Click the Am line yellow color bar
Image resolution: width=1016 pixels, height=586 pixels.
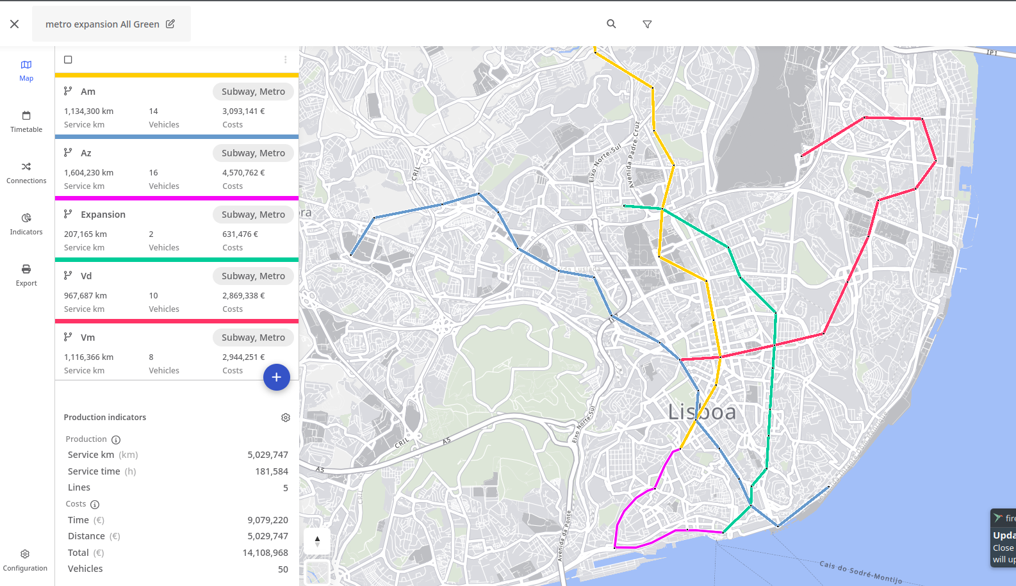[x=177, y=75]
